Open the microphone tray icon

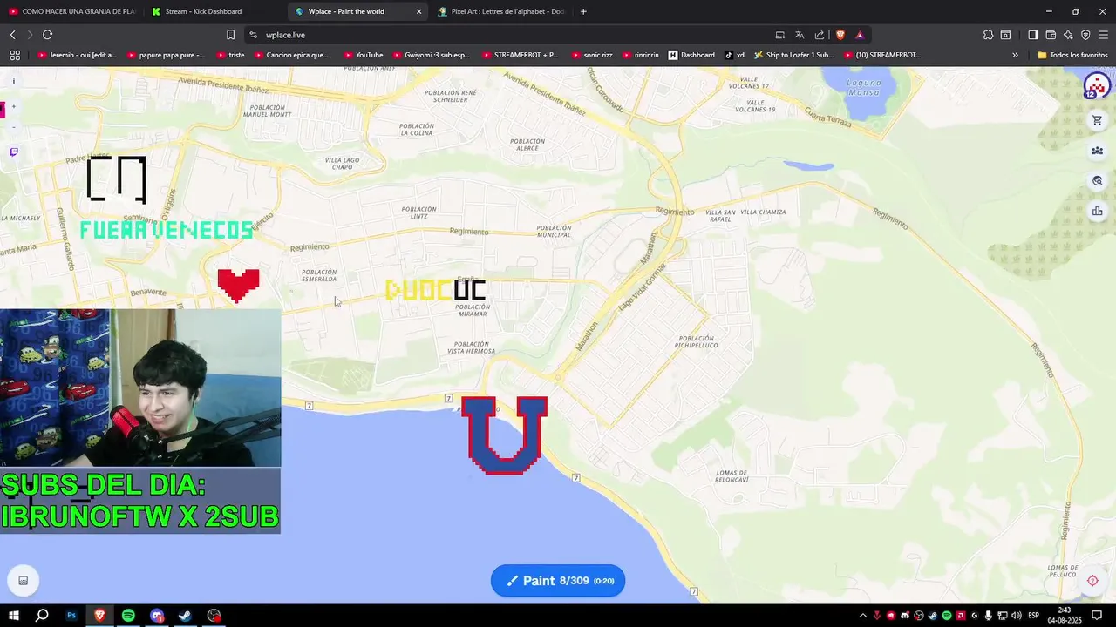pos(988,616)
